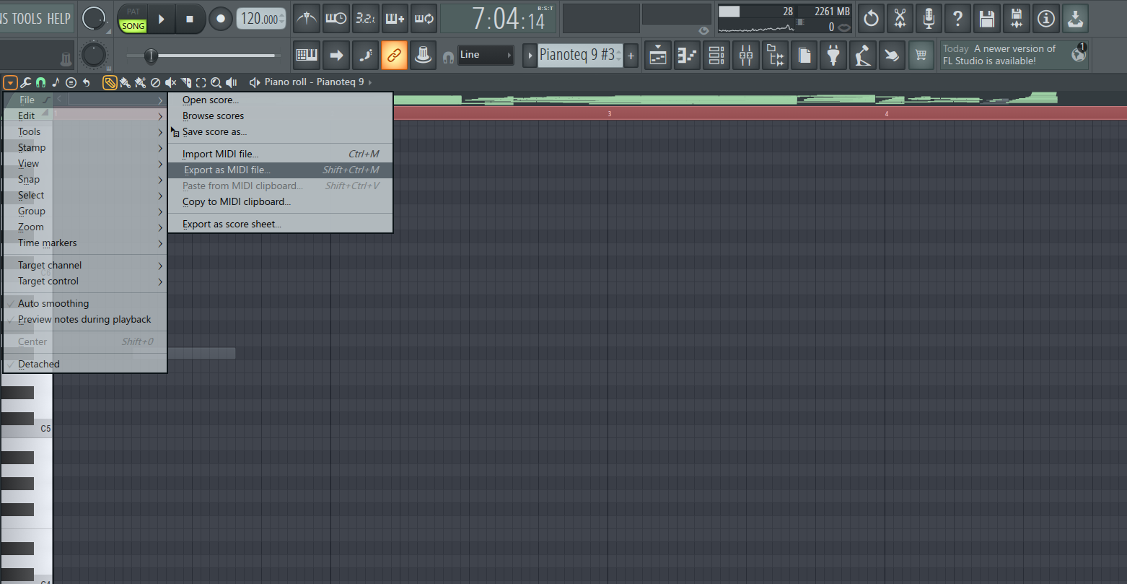Save the project with floppy icon
1127x584 pixels.
tap(988, 19)
